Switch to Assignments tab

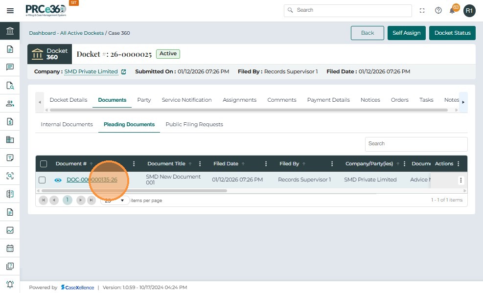239,100
